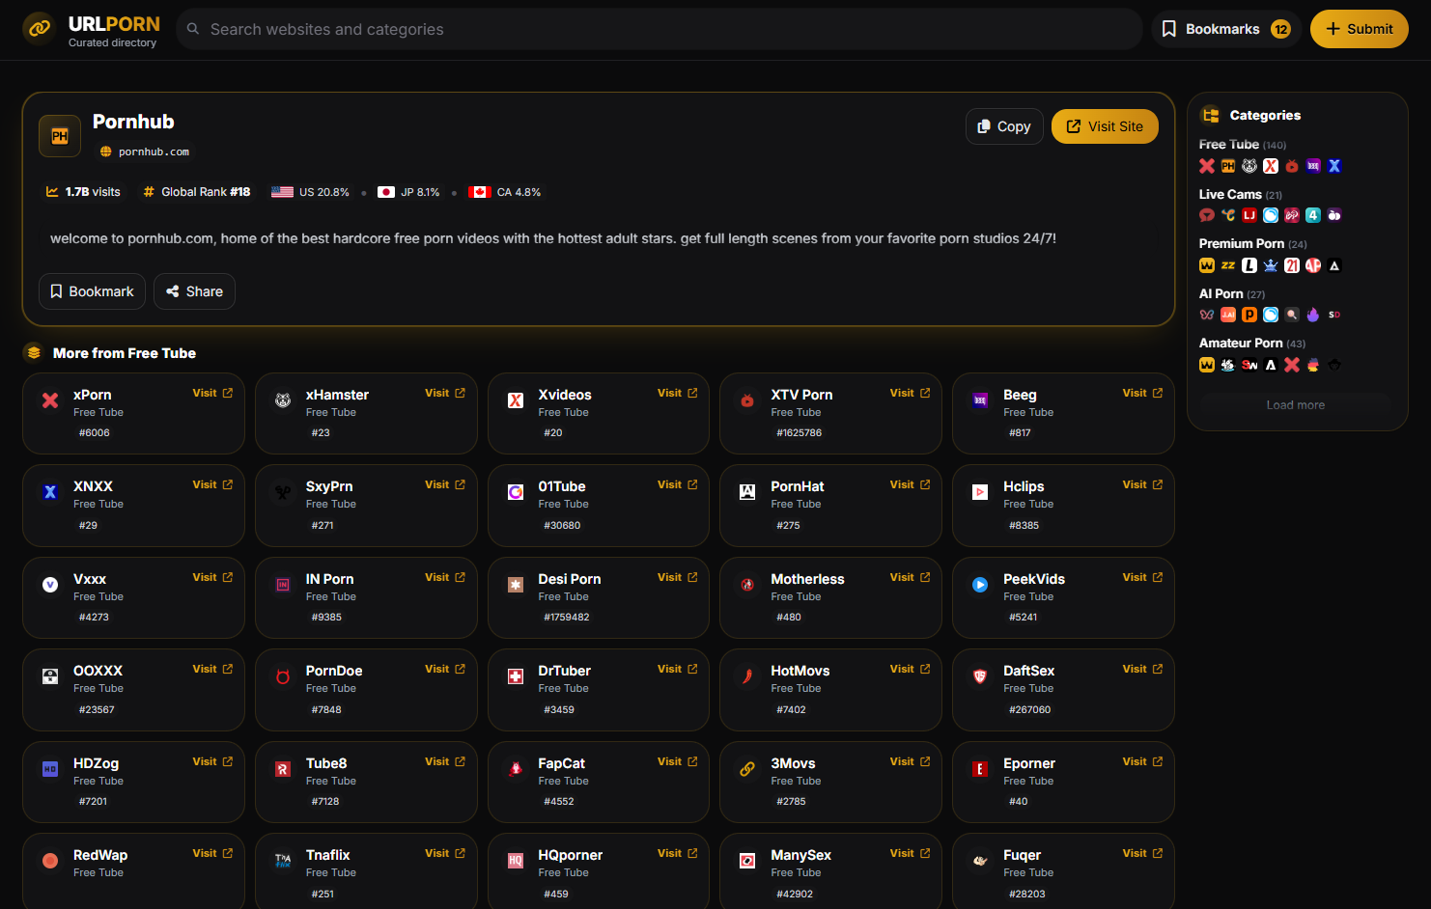Open Visit link on xHamster card

445,393
